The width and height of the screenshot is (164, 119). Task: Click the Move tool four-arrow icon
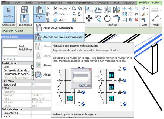coord(89,18)
